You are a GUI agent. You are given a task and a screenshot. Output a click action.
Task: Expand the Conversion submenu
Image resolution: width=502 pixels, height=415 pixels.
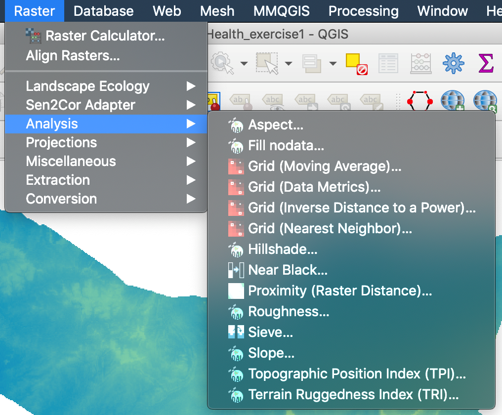pos(106,199)
